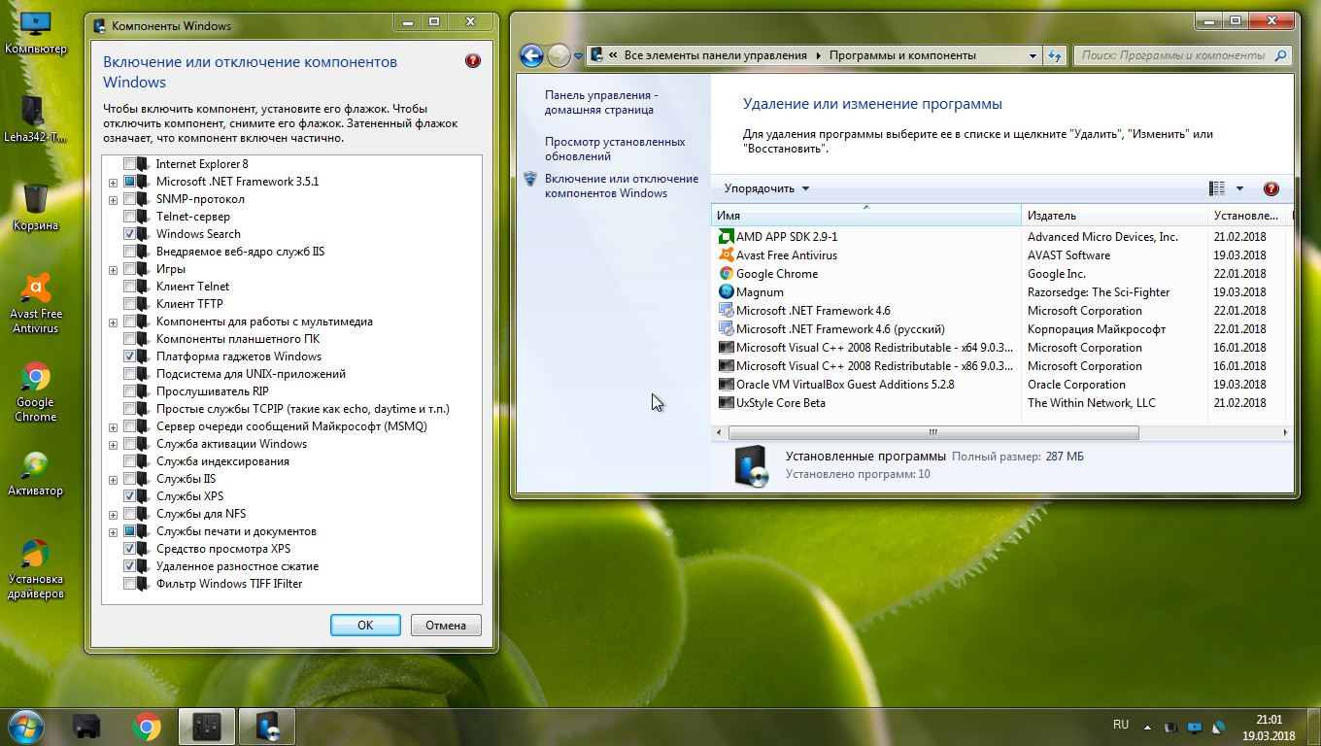Expand the Игры tree node
Screen dimensions: 1321x746
pos(113,270)
